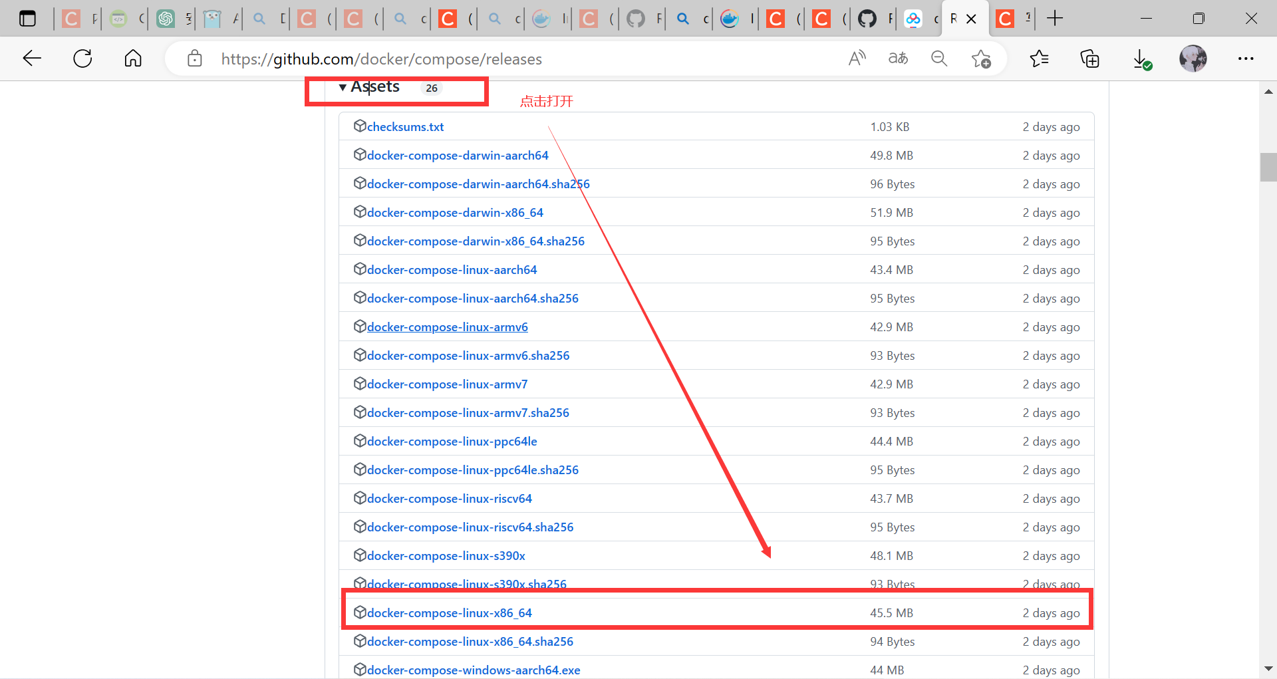Collapse the Assets section

tap(369, 87)
